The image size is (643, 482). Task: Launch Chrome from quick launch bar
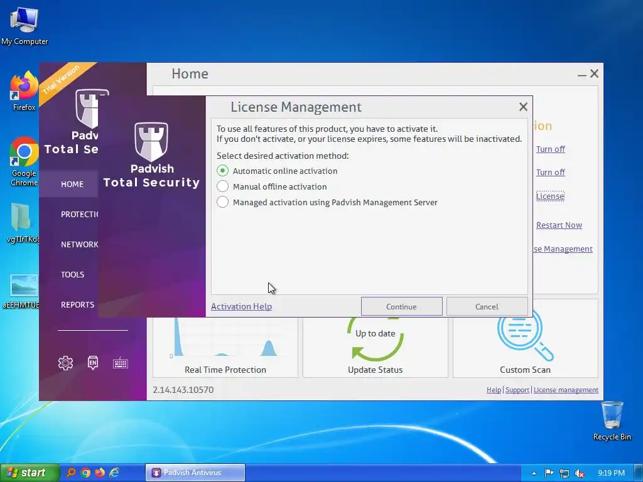[x=85, y=473]
